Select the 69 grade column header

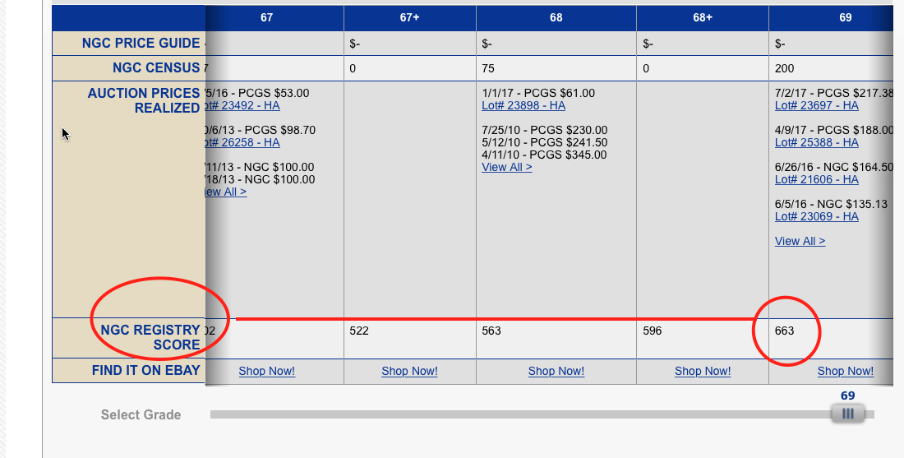pos(831,18)
